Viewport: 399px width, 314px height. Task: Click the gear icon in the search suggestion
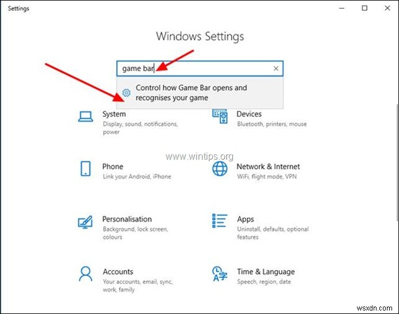pos(126,93)
